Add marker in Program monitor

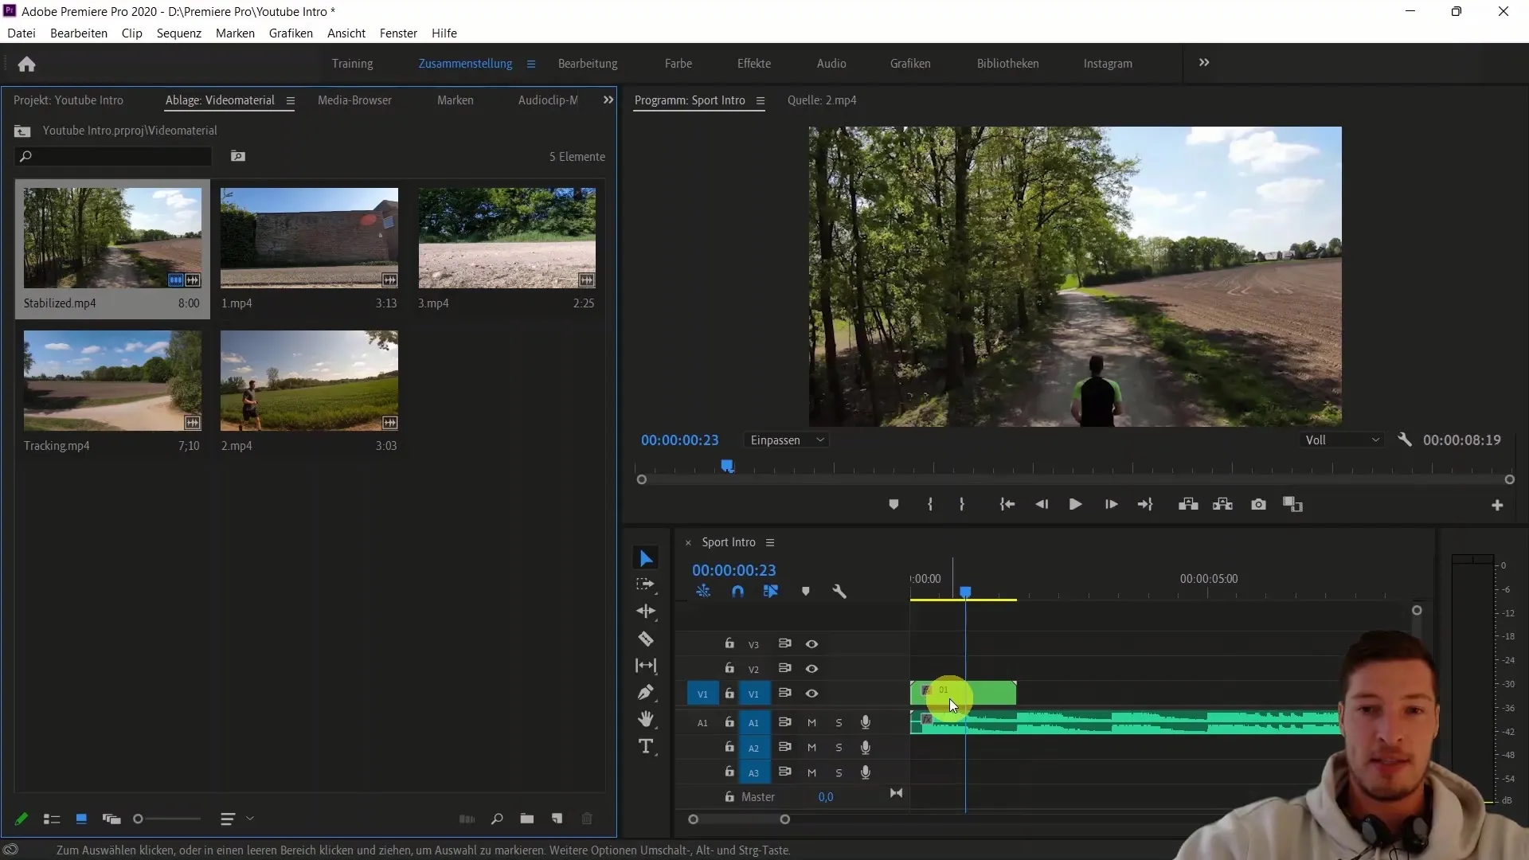894,505
